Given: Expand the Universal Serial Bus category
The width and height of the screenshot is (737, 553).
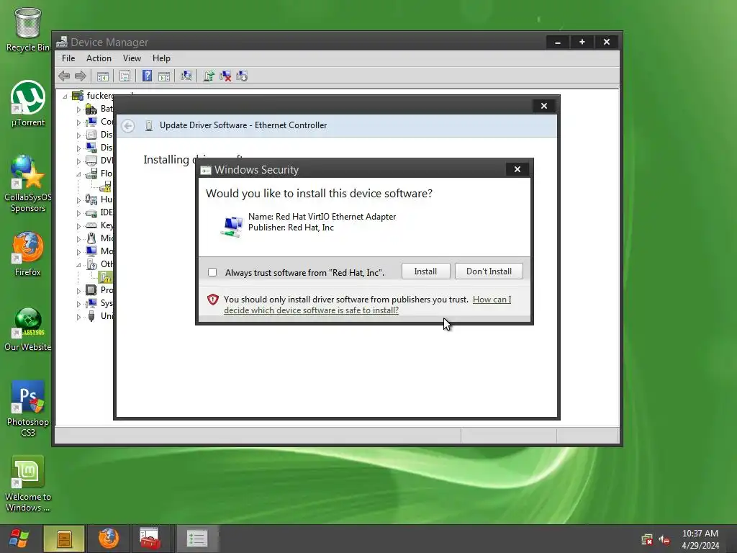Looking at the screenshot, I should point(78,317).
